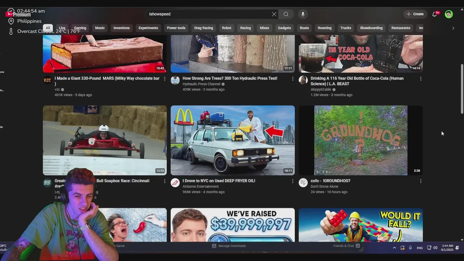464x261 pixels.
Task: Select the Experiments filter chip
Action: click(148, 28)
